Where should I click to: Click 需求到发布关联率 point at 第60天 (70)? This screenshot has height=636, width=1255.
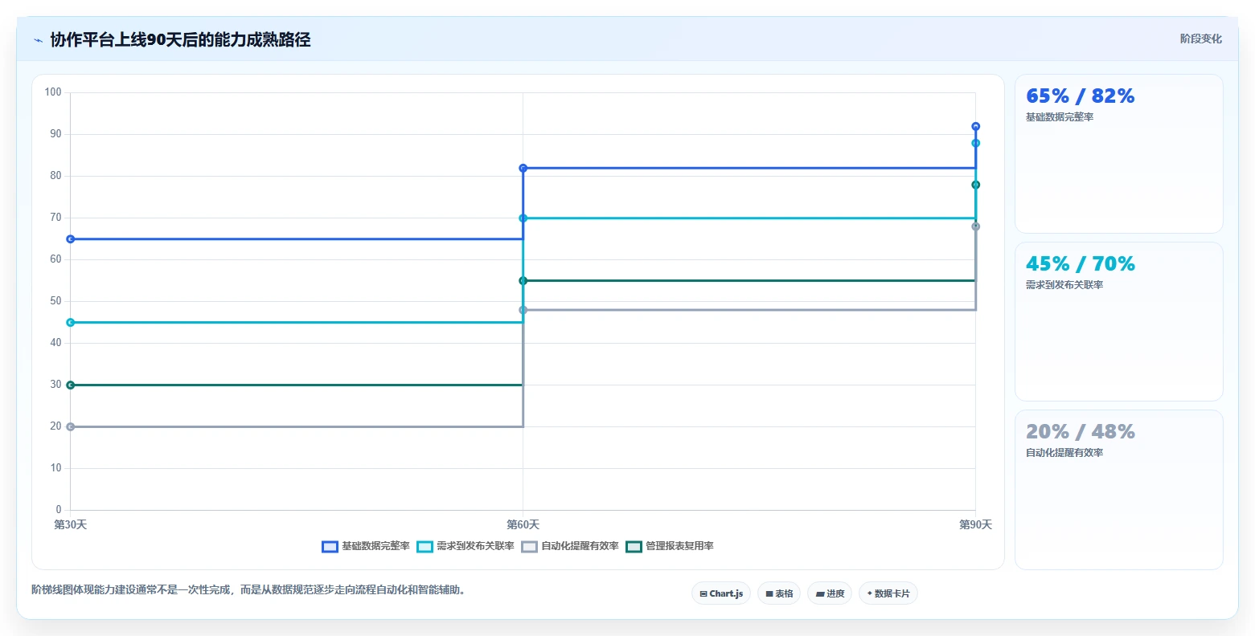point(523,218)
